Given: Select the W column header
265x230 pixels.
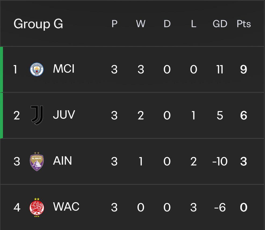Looking at the screenshot, I should click(x=141, y=24).
